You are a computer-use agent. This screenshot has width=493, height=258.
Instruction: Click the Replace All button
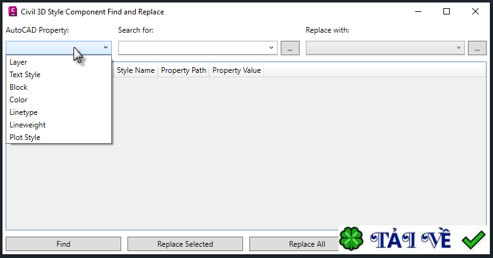(x=306, y=244)
